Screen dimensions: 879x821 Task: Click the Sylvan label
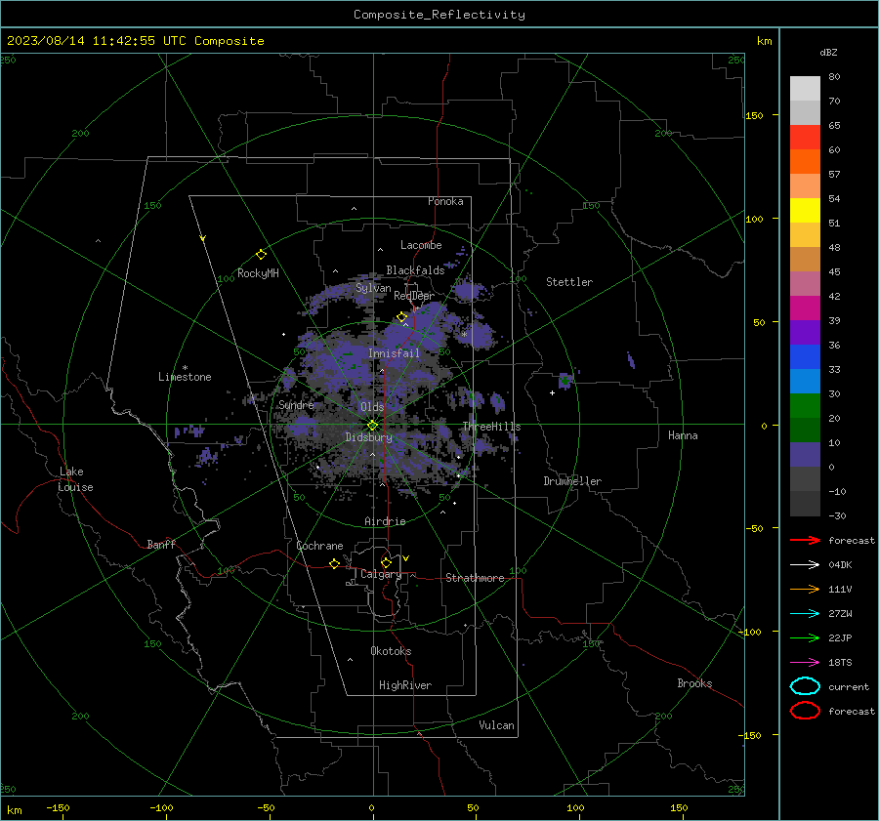(x=373, y=288)
